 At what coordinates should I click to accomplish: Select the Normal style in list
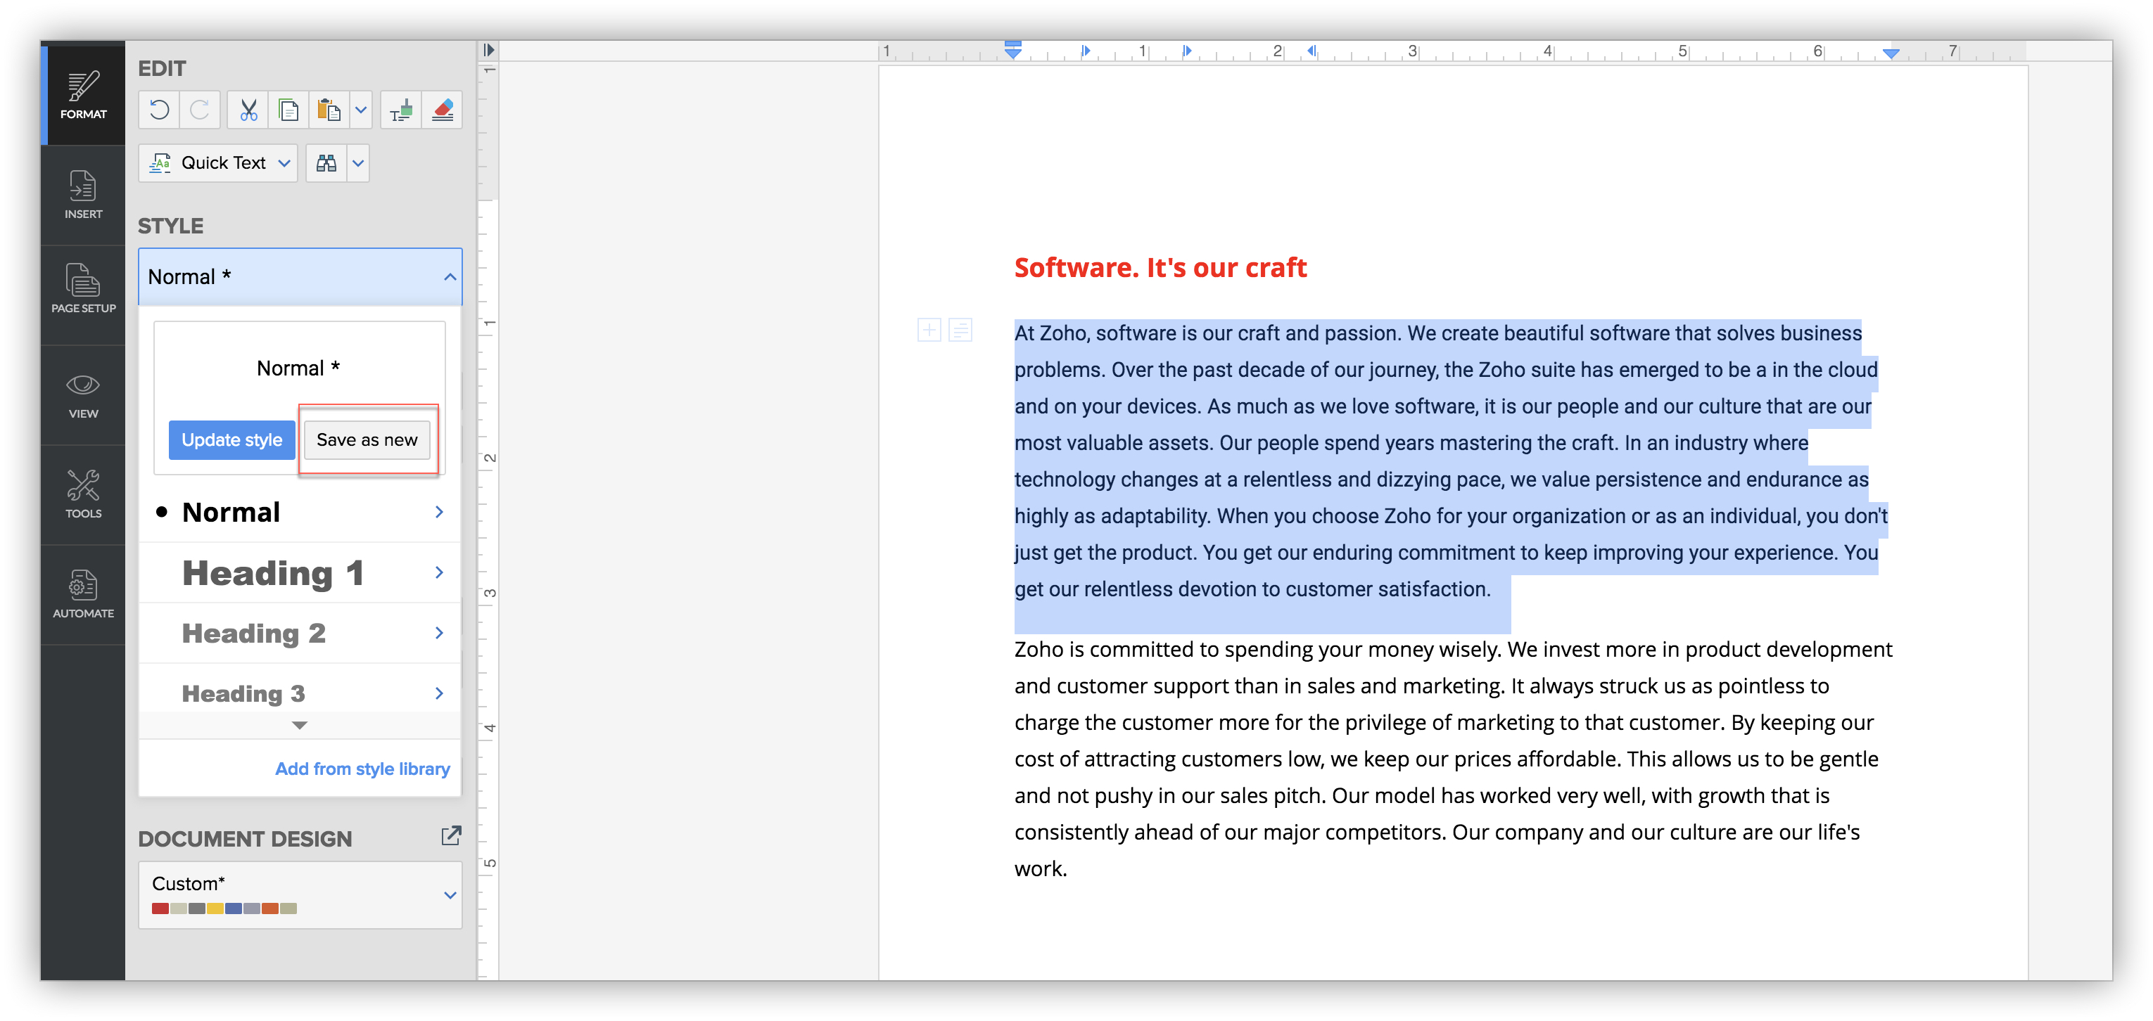pyautogui.click(x=231, y=512)
